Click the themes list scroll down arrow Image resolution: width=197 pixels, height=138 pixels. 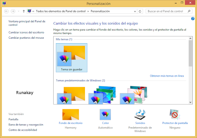click(190, 102)
